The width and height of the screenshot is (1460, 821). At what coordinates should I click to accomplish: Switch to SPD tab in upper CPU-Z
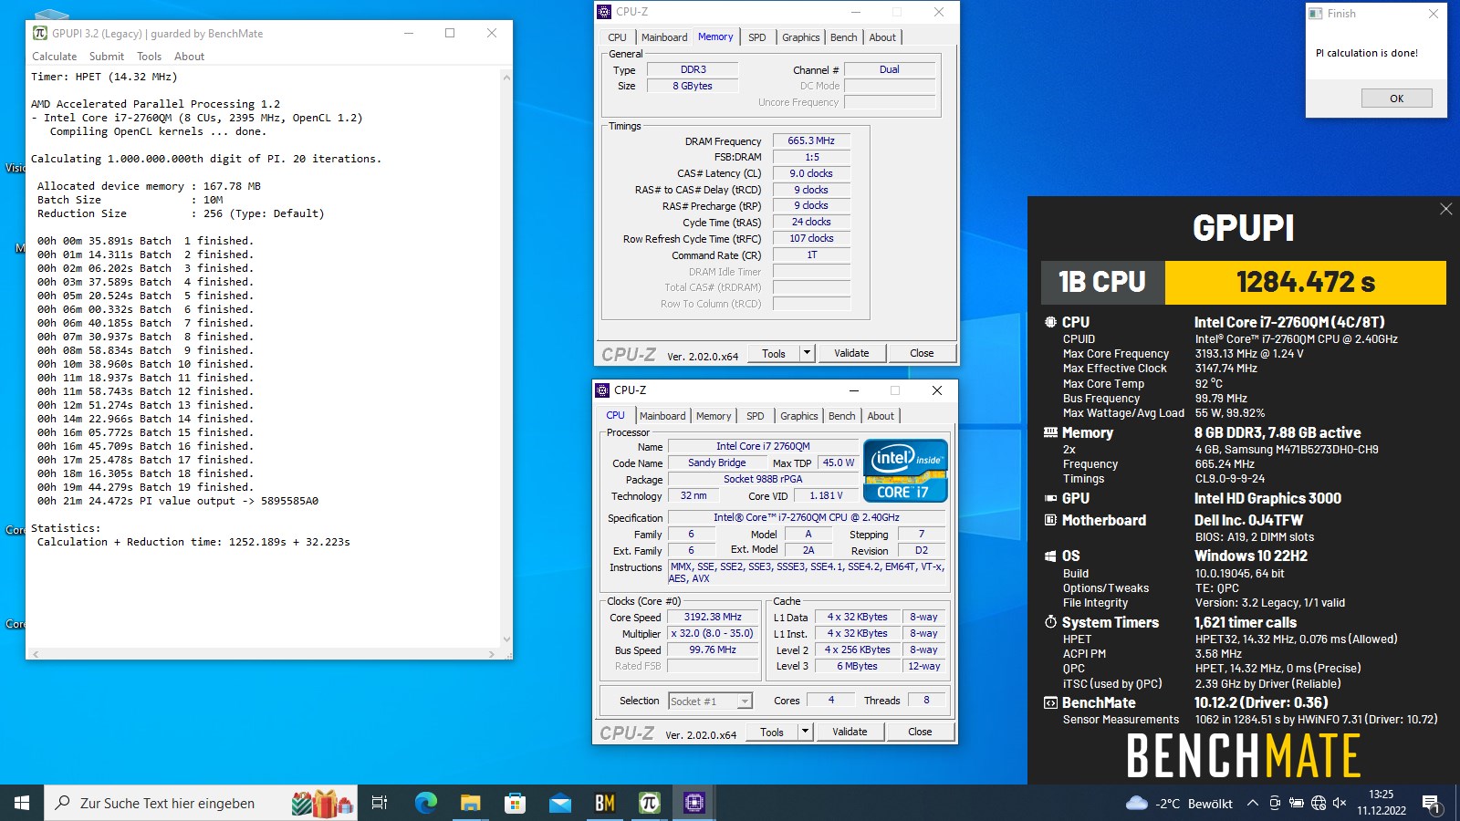(x=757, y=37)
